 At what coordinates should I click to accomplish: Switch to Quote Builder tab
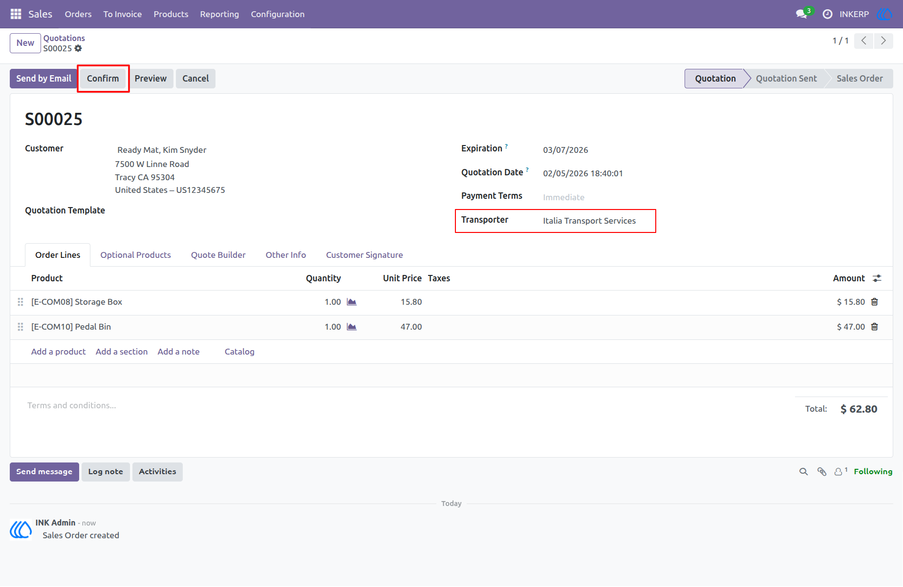coord(218,255)
